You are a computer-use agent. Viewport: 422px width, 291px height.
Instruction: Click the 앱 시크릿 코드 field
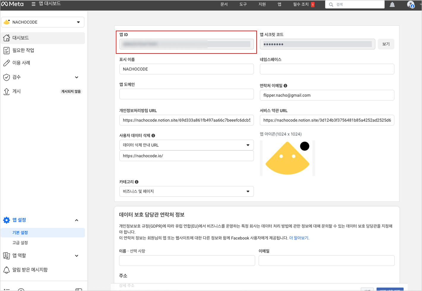pyautogui.click(x=317, y=44)
